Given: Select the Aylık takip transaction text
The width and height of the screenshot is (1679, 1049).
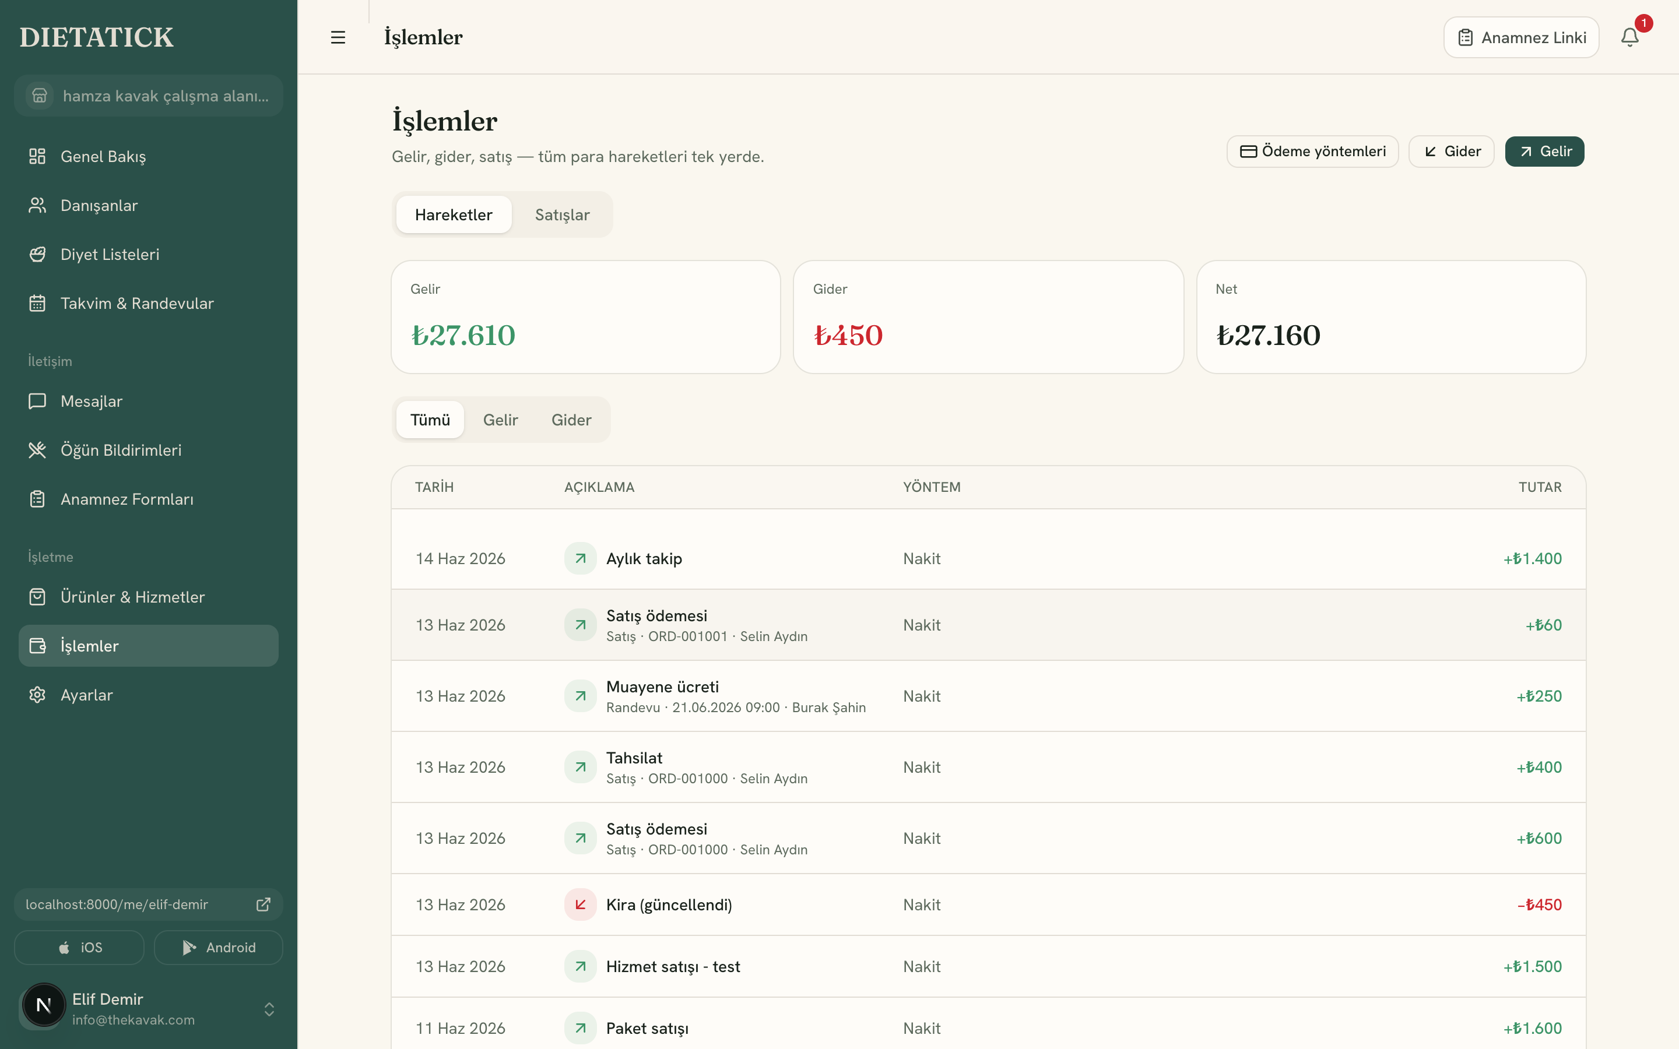Looking at the screenshot, I should [x=644, y=558].
